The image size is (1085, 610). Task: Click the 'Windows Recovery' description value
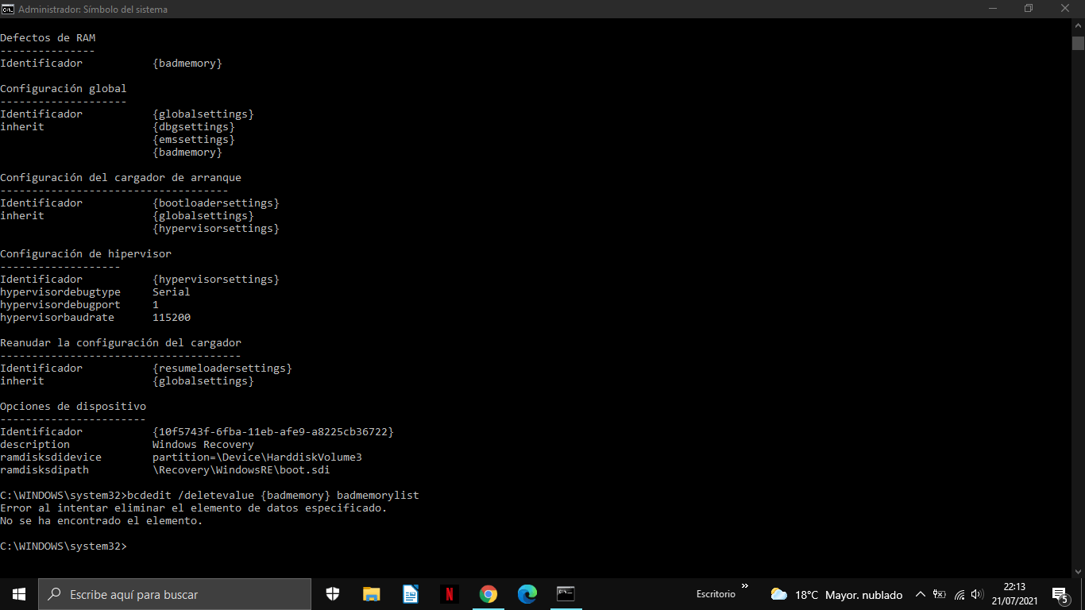[x=203, y=444]
